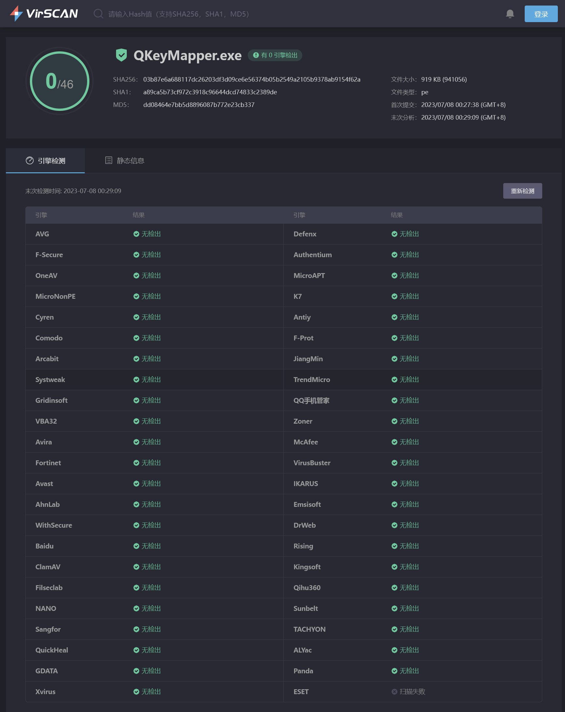Click the JiangMin engine name
This screenshot has width=565, height=712.
pos(308,359)
